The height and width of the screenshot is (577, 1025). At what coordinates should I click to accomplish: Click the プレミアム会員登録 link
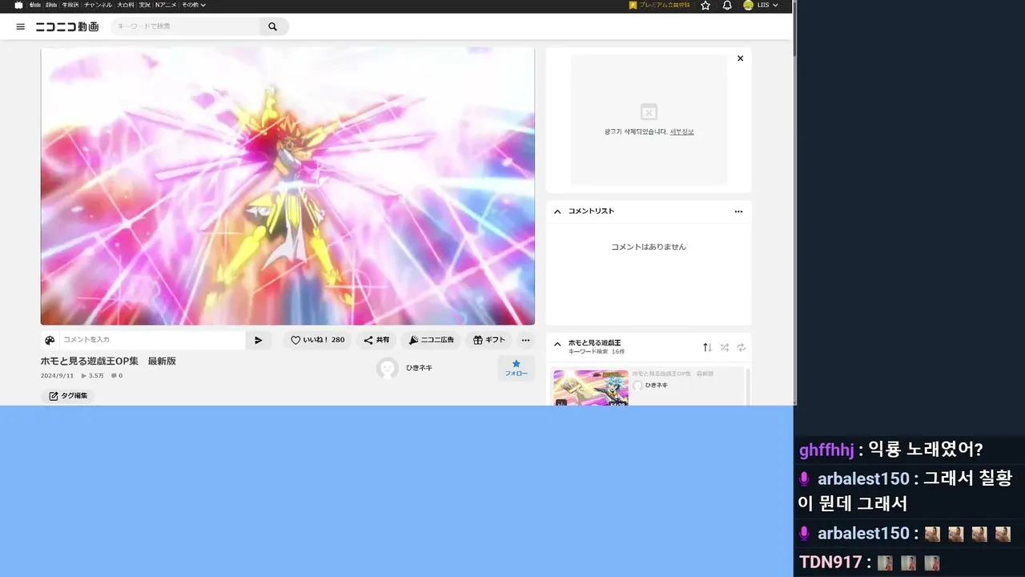[x=664, y=5]
